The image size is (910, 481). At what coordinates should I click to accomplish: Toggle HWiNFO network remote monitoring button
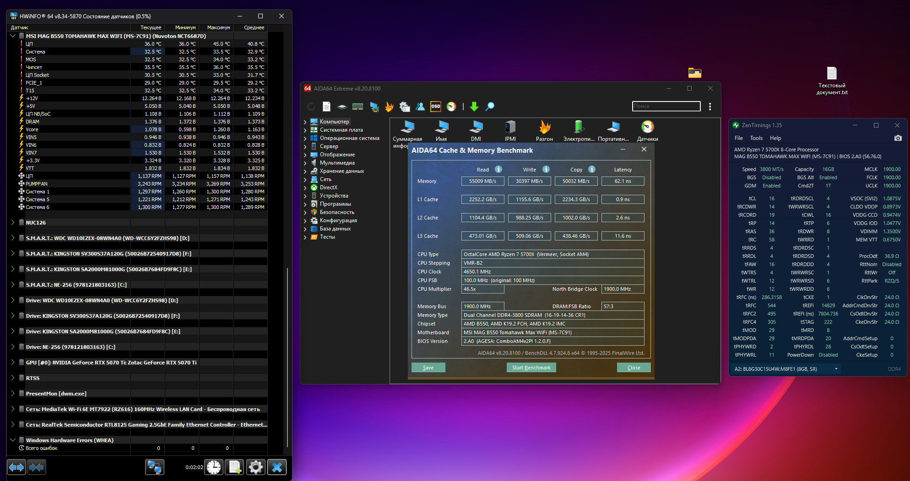tap(154, 467)
